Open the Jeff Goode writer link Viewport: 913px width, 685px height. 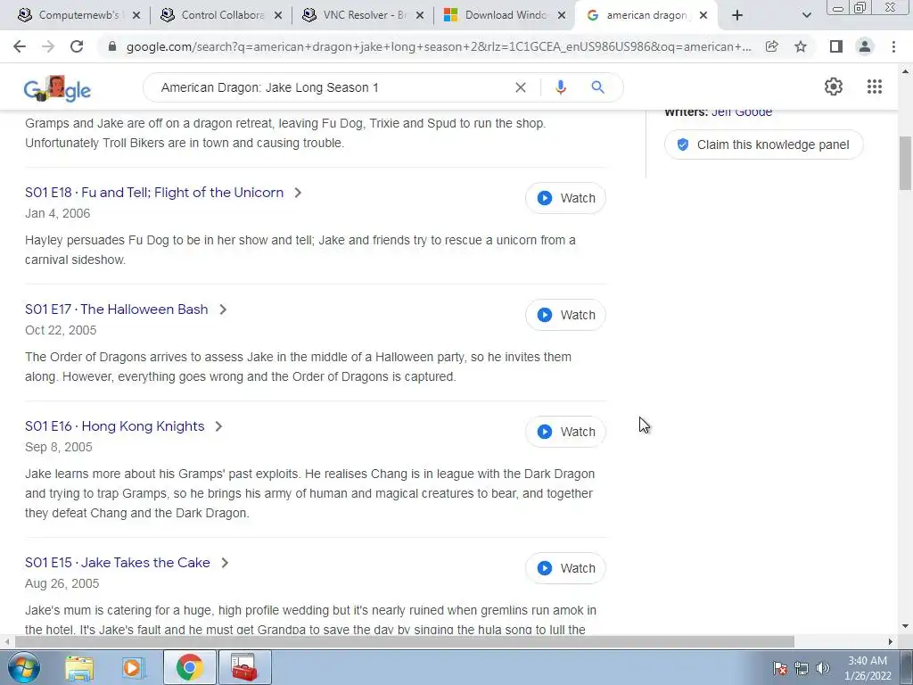[x=742, y=112]
